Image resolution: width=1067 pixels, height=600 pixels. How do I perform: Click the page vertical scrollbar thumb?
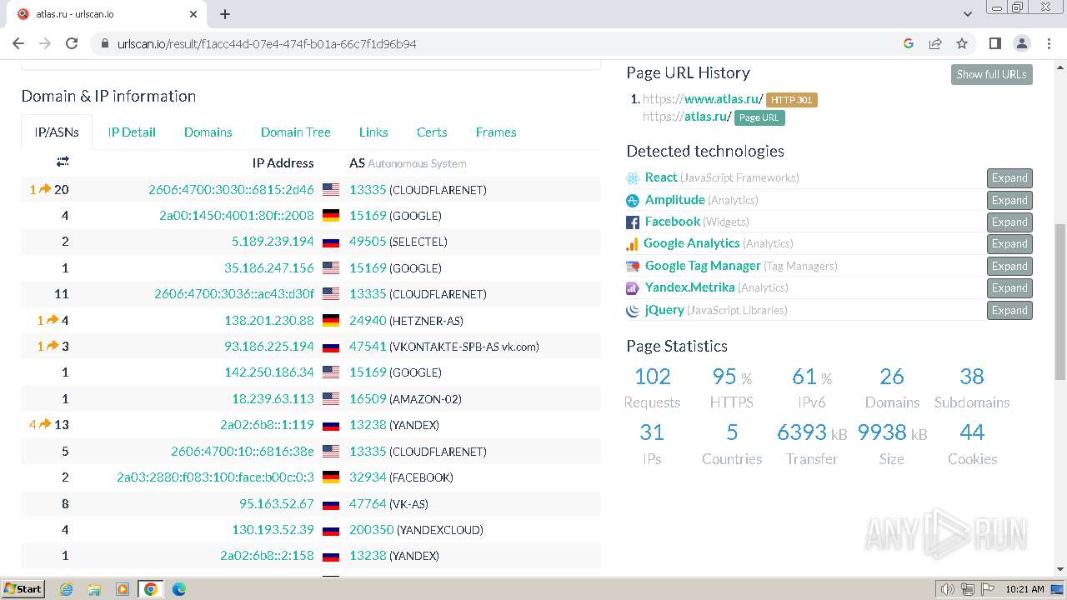click(1059, 301)
